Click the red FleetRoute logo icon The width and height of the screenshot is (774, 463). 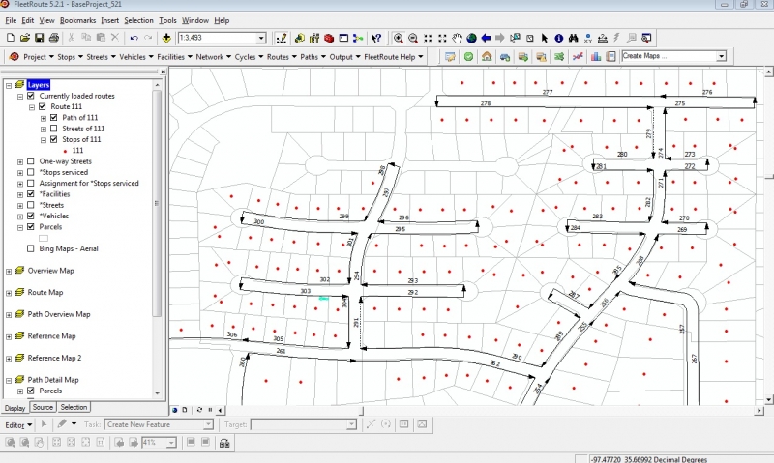pos(14,57)
